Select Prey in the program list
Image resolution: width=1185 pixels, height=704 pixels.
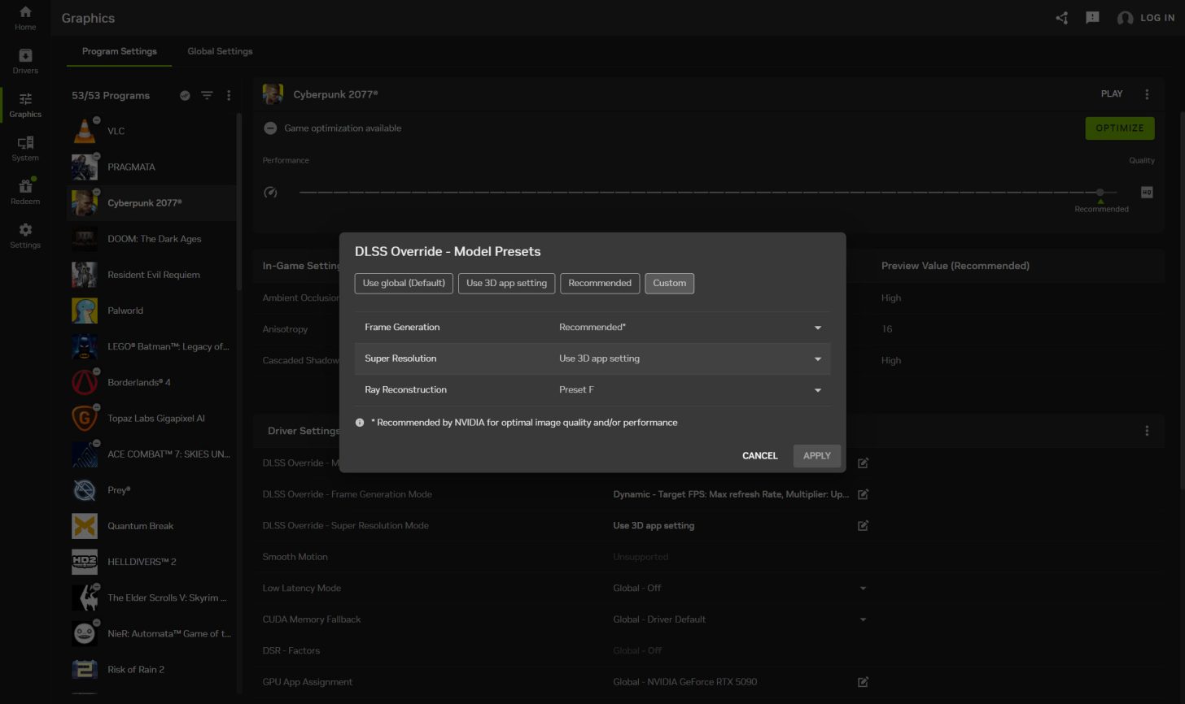pyautogui.click(x=151, y=490)
